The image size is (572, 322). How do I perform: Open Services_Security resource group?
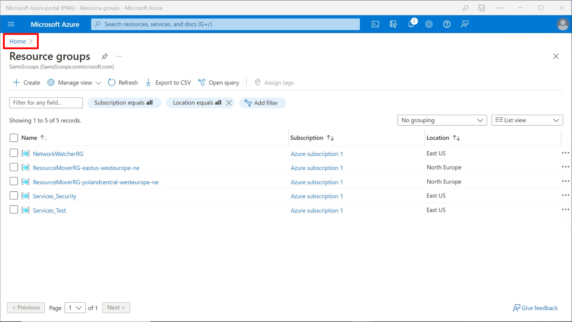point(54,196)
